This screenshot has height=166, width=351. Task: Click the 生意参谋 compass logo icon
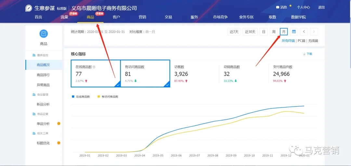point(29,8)
